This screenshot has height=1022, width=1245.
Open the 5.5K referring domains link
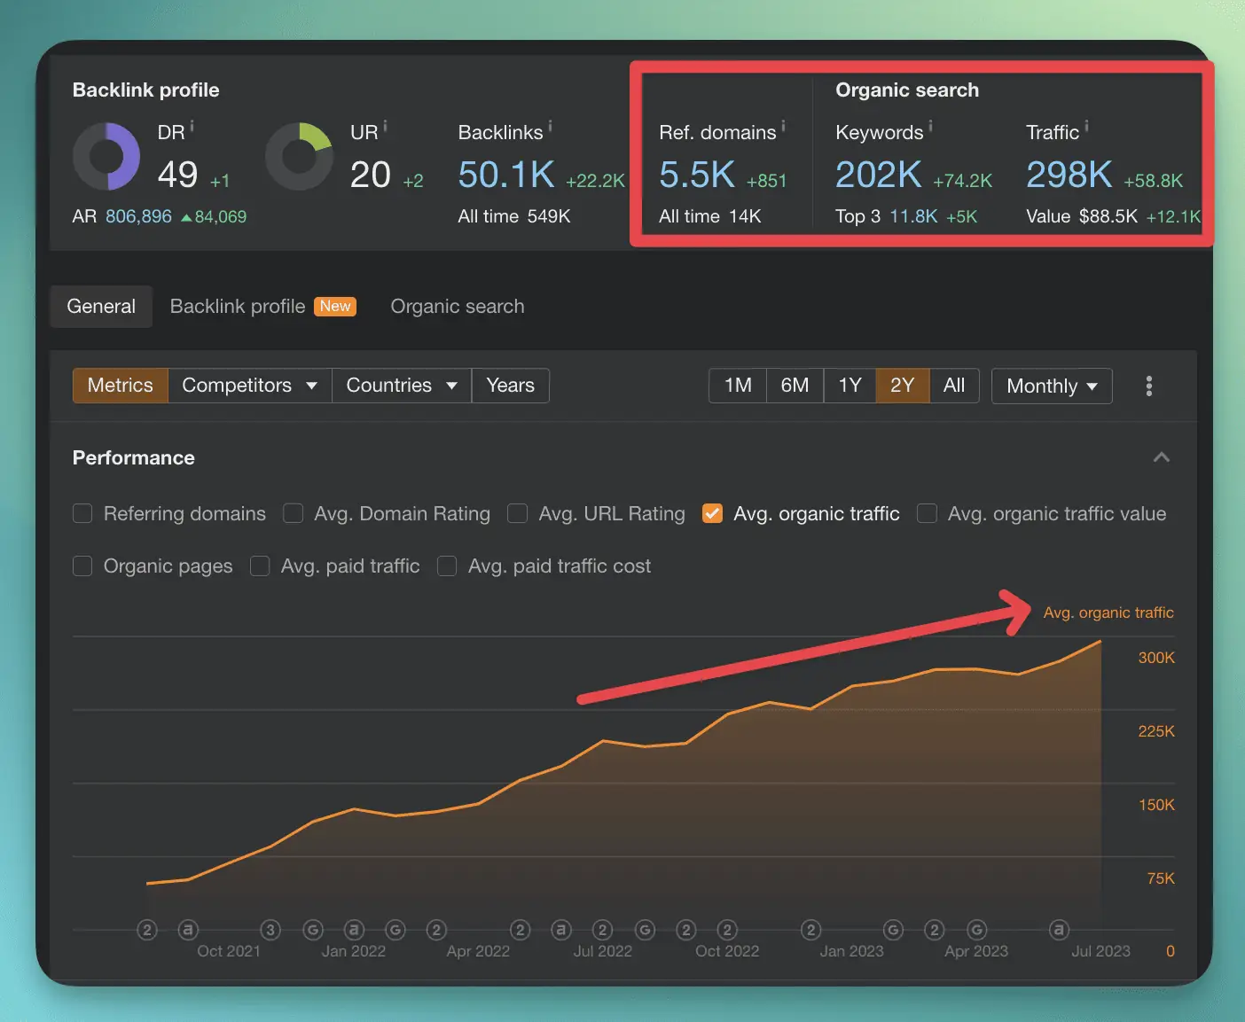coord(697,175)
